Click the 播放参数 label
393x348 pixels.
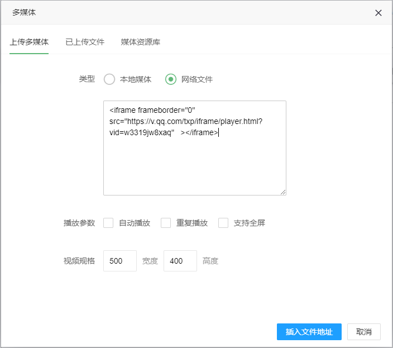(x=79, y=223)
